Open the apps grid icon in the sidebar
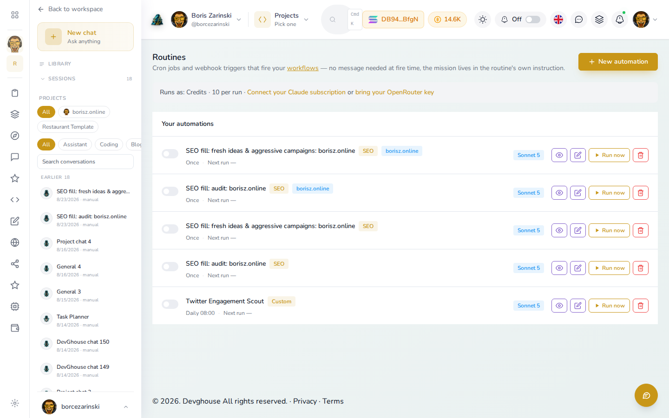Image resolution: width=669 pixels, height=418 pixels. [15, 15]
